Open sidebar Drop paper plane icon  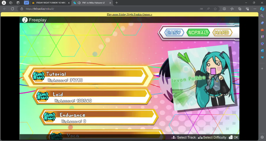(262, 58)
